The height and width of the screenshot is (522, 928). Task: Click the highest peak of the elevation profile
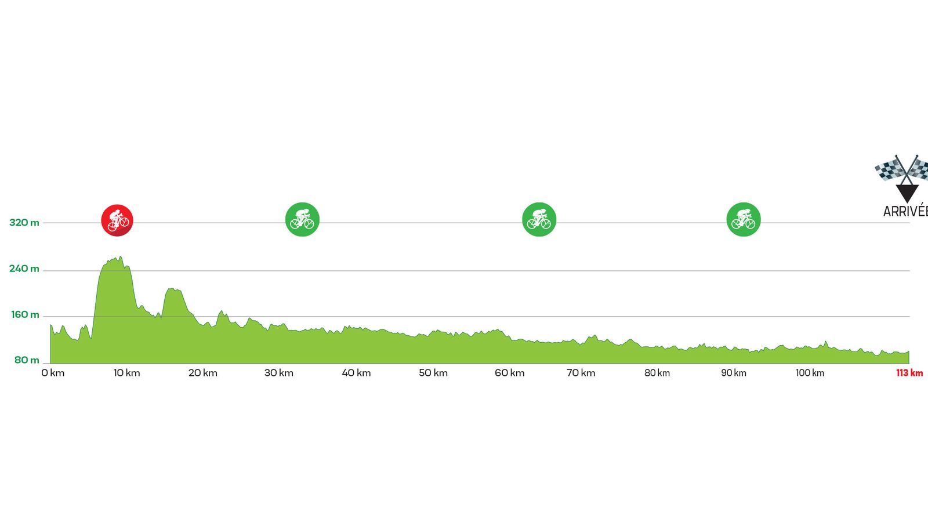[x=119, y=258]
